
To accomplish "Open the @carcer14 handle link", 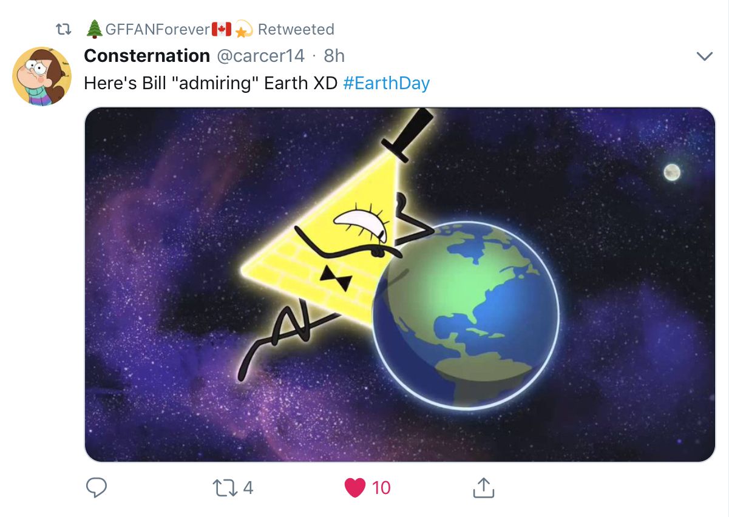I will (260, 56).
